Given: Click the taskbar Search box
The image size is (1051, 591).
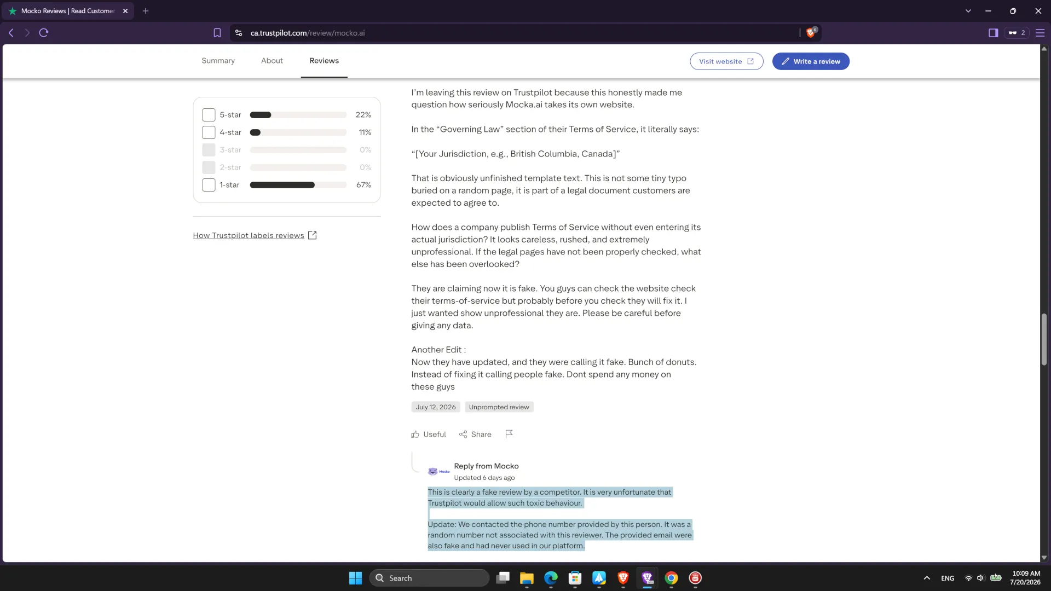Looking at the screenshot, I should pyautogui.click(x=429, y=578).
